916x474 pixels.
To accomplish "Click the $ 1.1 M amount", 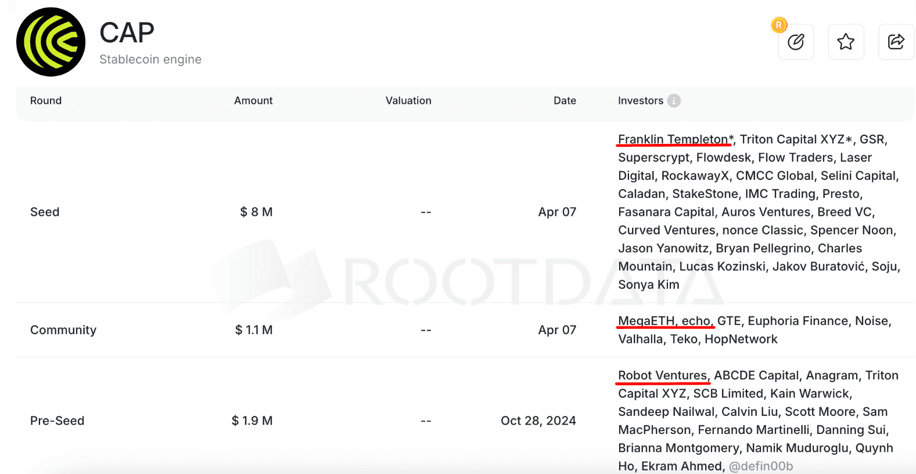I will tap(254, 330).
